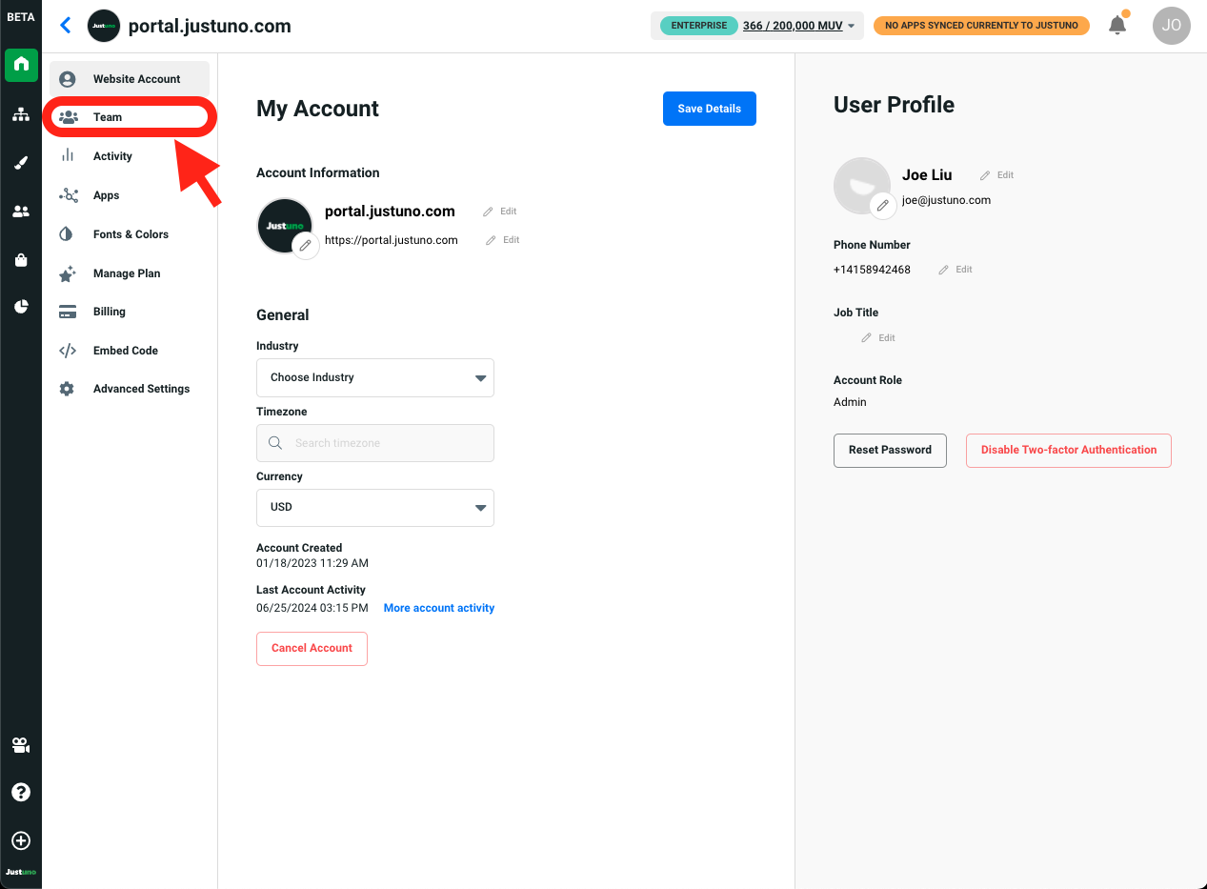Click the notification bell icon
This screenshot has width=1207, height=889.
pyautogui.click(x=1117, y=26)
